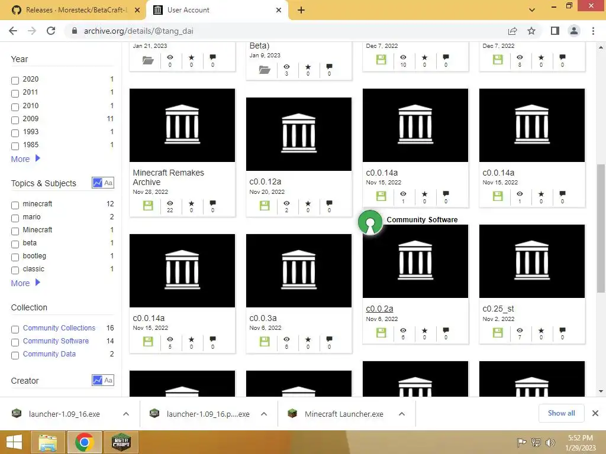Screen dimensions: 606x454
Task: Toggle browser side panel icon
Action: [x=555, y=31]
